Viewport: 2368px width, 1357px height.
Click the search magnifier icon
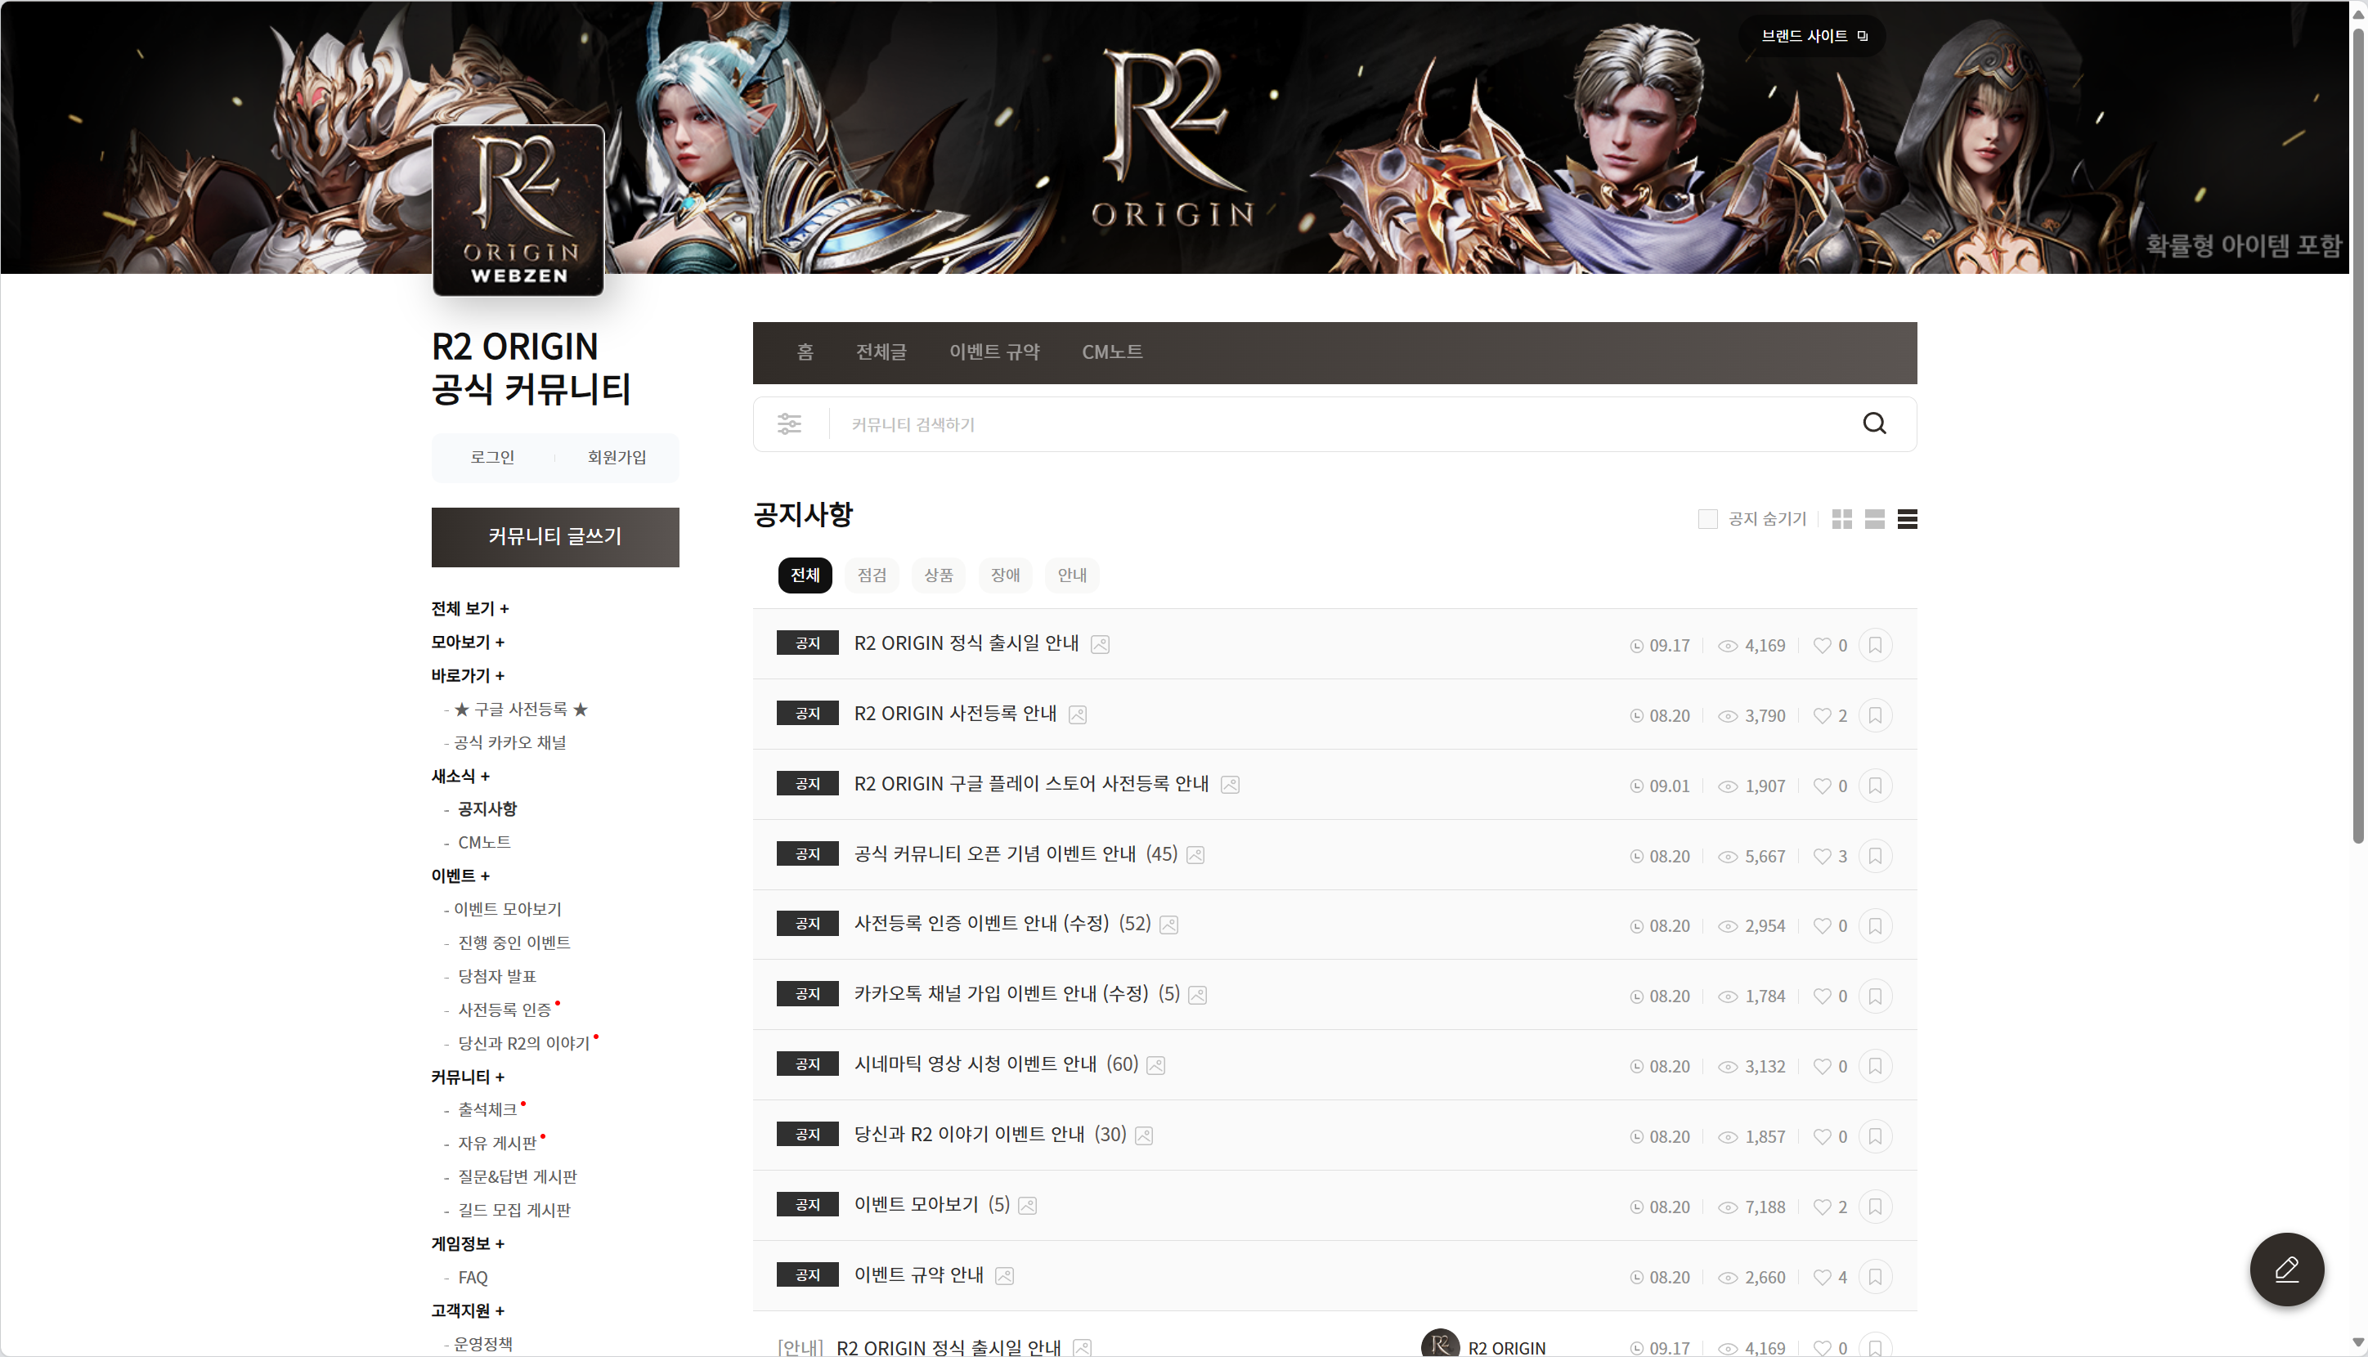click(1874, 424)
